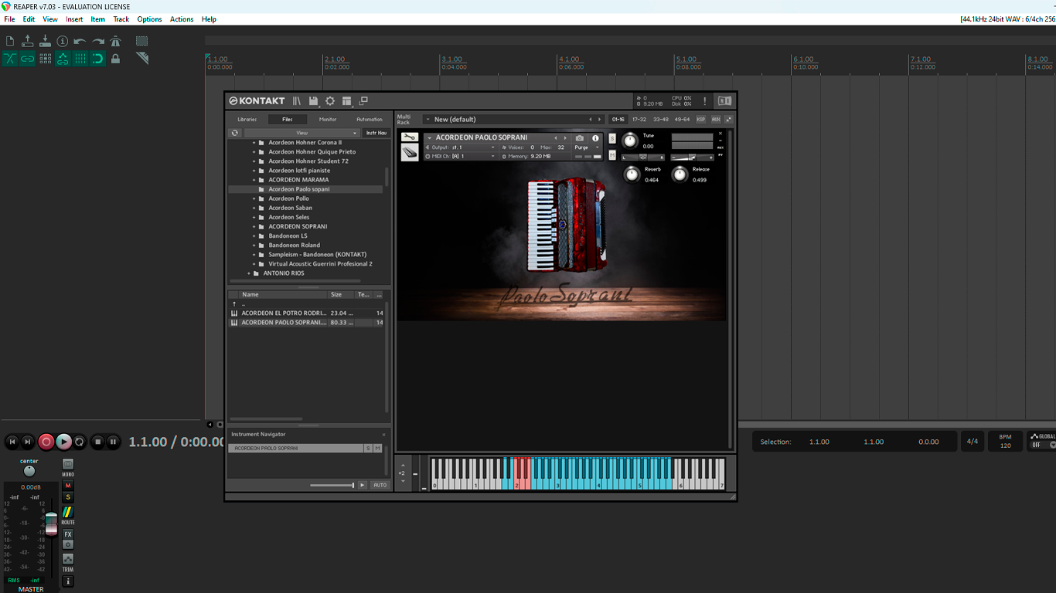
Task: Open the File menu
Action: 9,19
